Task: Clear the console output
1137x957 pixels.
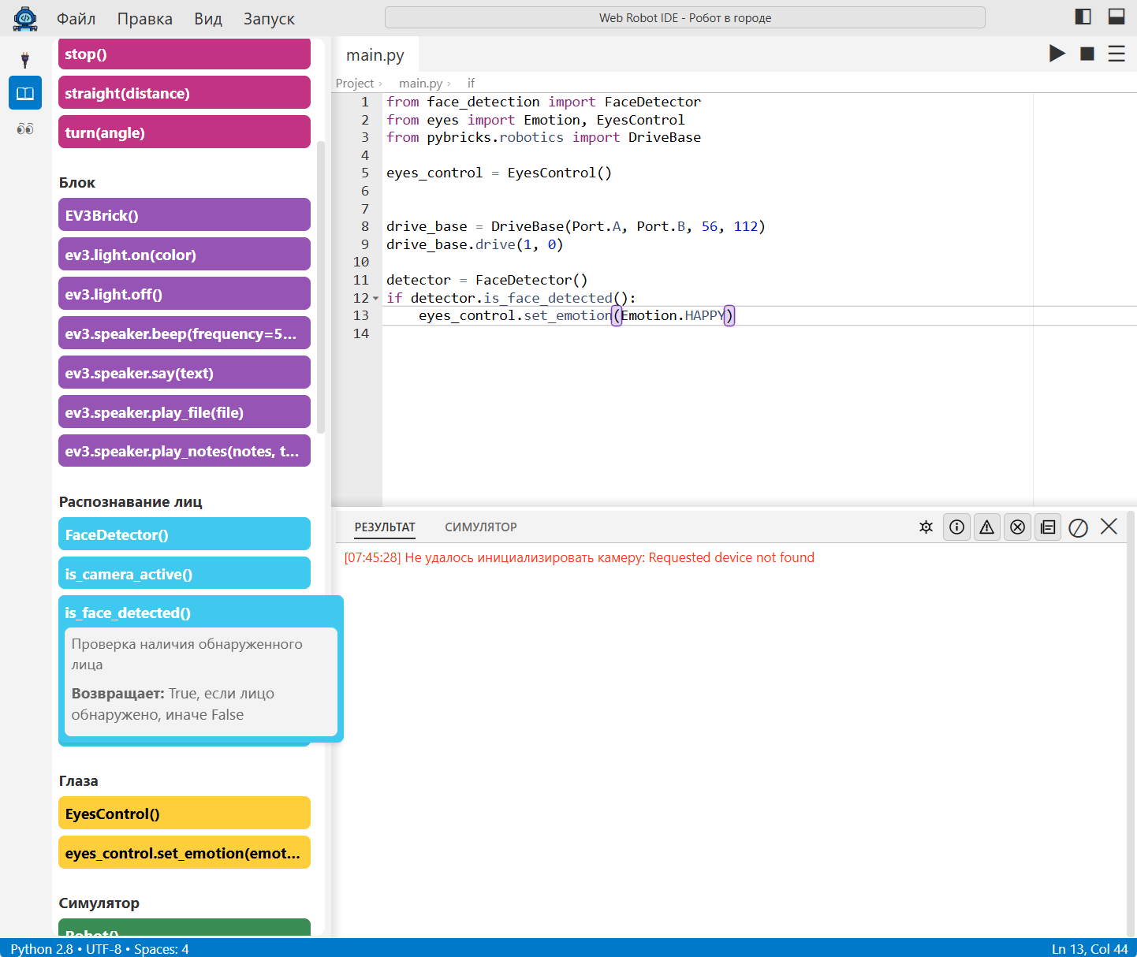Action: (x=1079, y=527)
